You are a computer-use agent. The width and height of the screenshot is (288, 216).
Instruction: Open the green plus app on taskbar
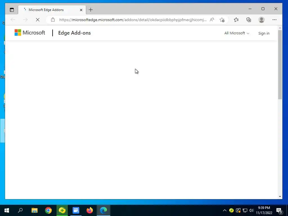coord(62,210)
